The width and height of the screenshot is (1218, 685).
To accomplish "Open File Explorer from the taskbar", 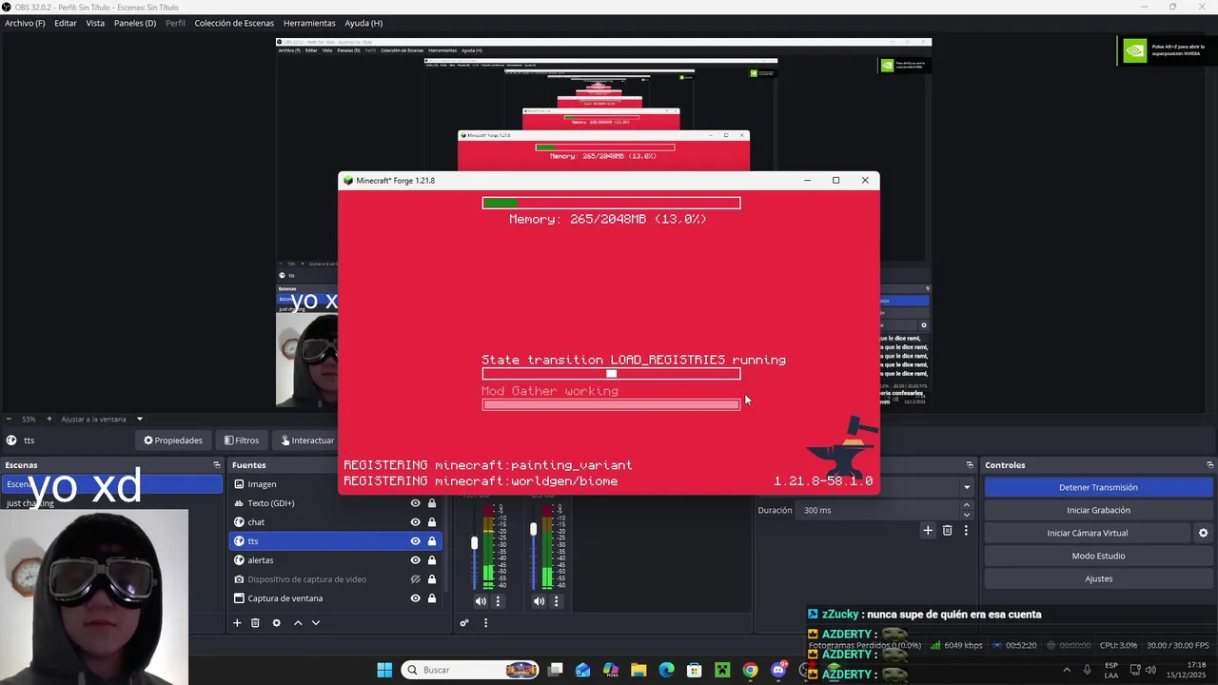I will point(638,670).
